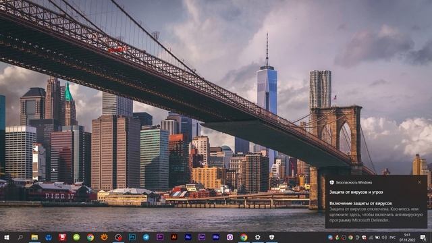Launch Adobe Premiere Pro from the taskbar
The height and width of the screenshot is (243, 432).
click(x=160, y=237)
